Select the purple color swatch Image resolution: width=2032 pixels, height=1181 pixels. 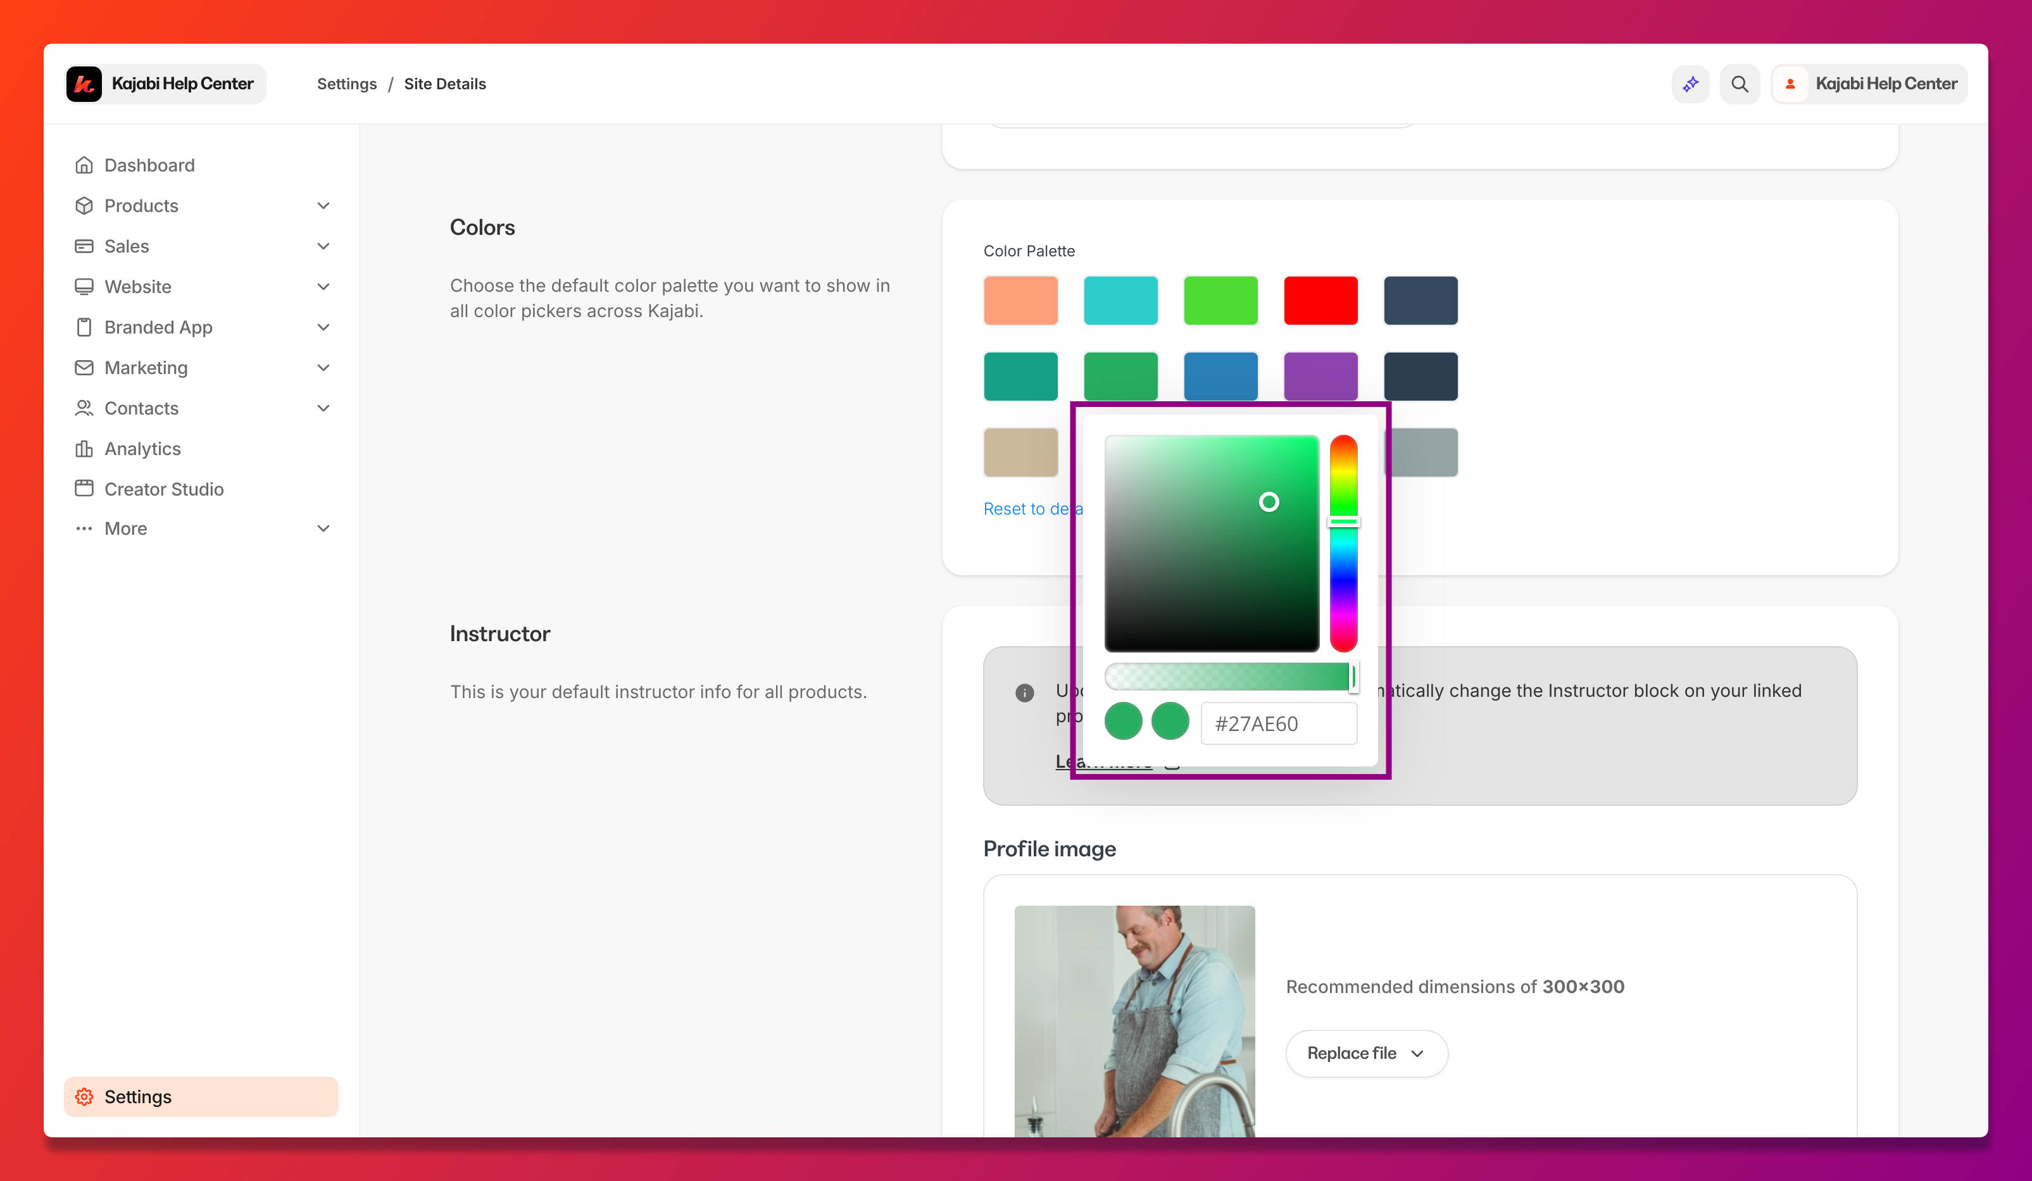1320,376
